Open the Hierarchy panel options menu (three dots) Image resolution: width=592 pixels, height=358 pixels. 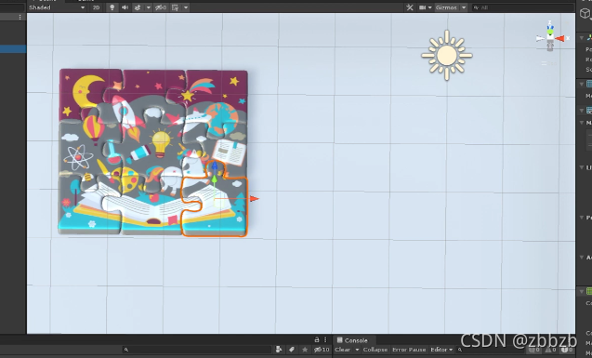pos(20,17)
